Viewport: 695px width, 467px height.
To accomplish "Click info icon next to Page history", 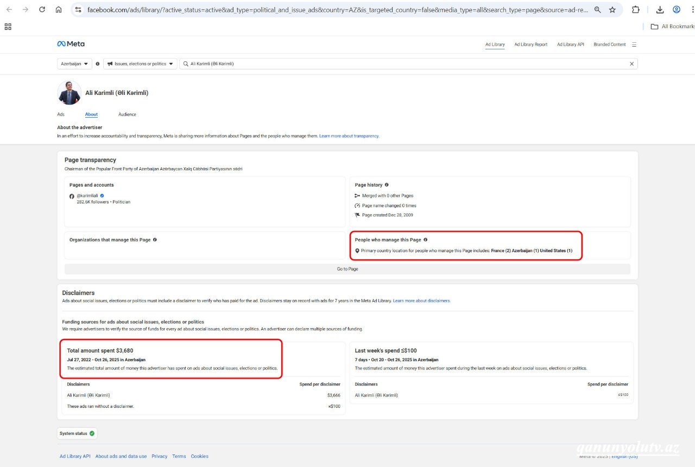I will pyautogui.click(x=387, y=185).
